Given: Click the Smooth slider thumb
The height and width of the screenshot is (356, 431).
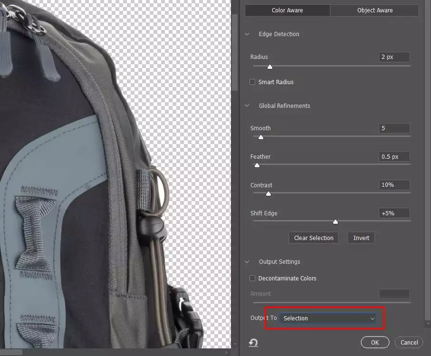Looking at the screenshot, I should pyautogui.click(x=260, y=137).
